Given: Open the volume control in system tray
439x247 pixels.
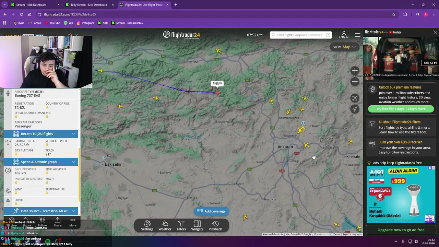Looking at the screenshot, I should click(415, 242).
